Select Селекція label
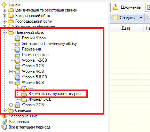The width and height of the screenshot is (150, 132). click(23, 110)
